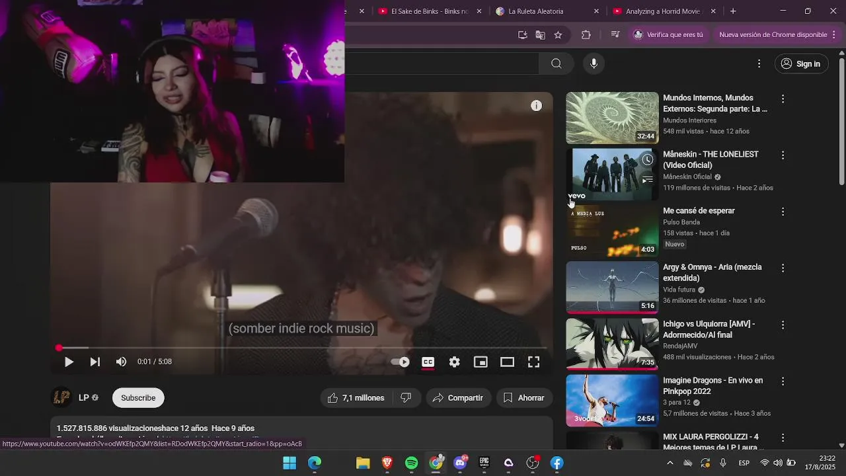The image size is (846, 476).
Task: Open Discord from the taskbar
Action: (x=460, y=463)
